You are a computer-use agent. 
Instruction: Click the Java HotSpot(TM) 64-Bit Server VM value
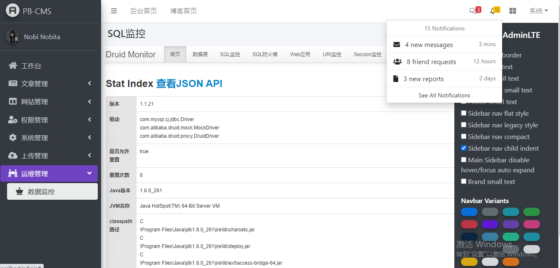tap(180, 206)
